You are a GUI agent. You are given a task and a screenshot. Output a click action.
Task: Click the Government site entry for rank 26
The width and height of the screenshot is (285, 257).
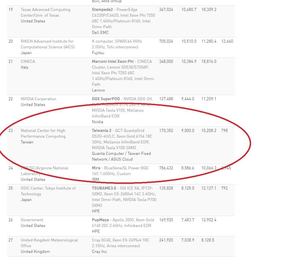pyautogui.click(x=32, y=220)
